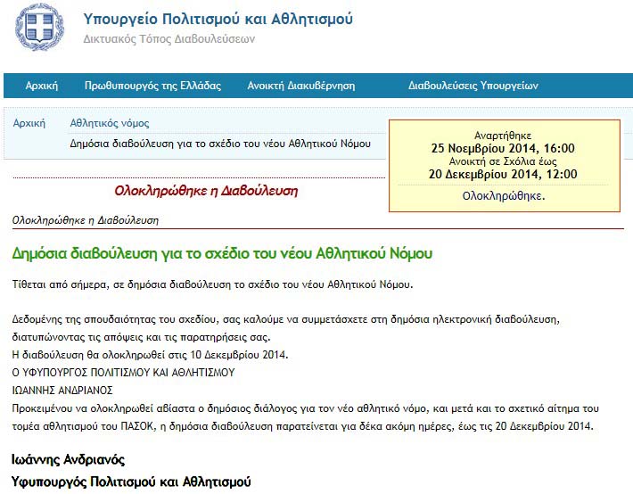Click the red Ολοκληρώθηκε η Διαβούλευση heading
The width and height of the screenshot is (633, 494).
[x=206, y=191]
